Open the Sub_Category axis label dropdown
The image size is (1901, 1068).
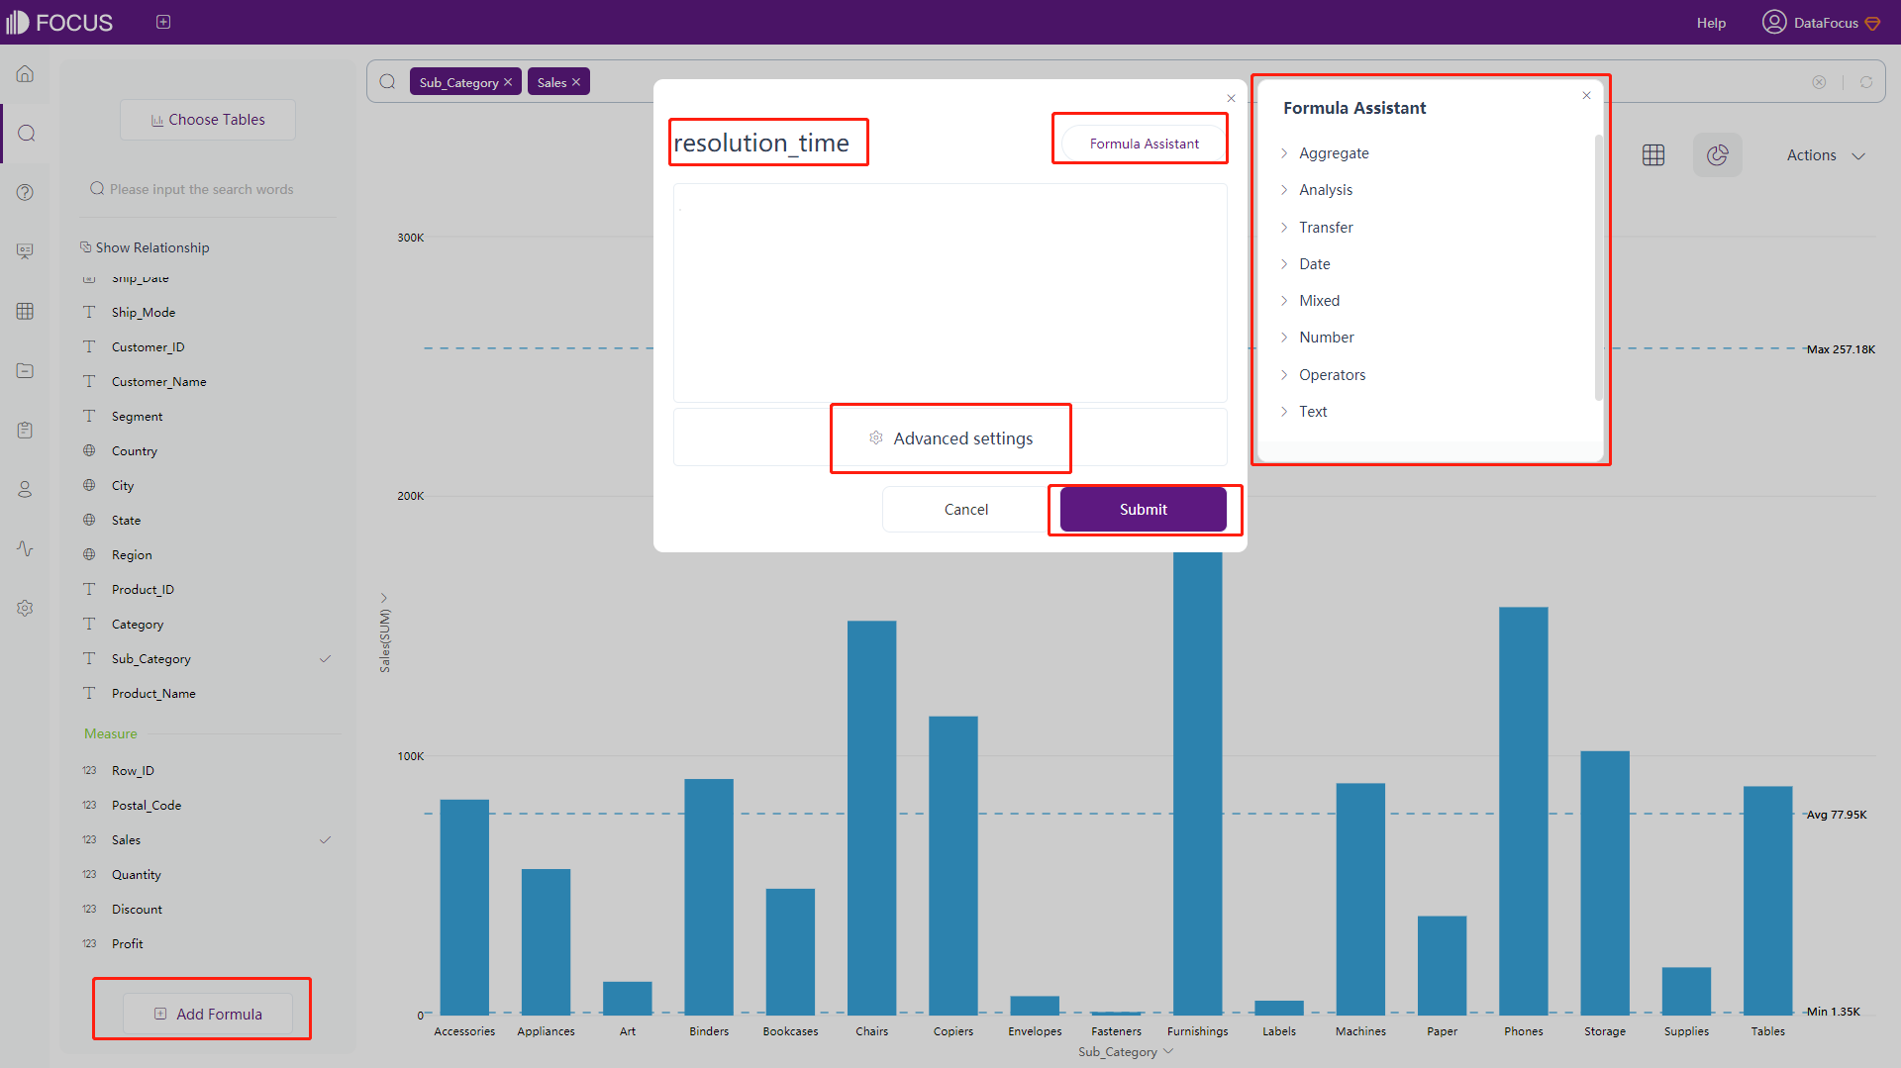[x=1168, y=1051]
